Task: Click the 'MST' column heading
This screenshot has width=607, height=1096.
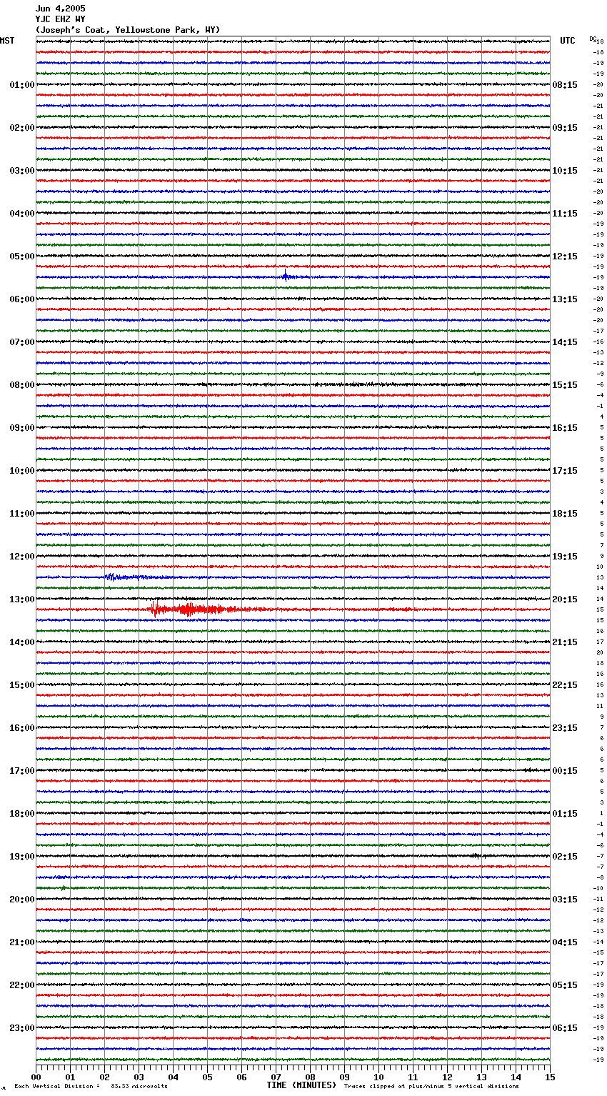Action: (x=7, y=41)
